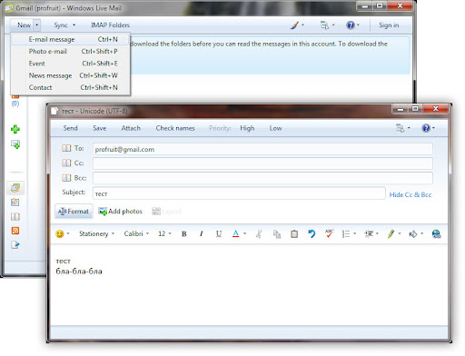Image resolution: width=465 pixels, height=356 pixels.
Task: Expand the New button dropdown arrow
Action: tap(36, 25)
